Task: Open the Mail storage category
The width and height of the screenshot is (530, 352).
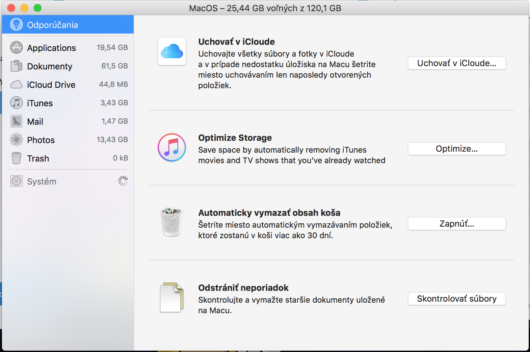Action: click(68, 121)
